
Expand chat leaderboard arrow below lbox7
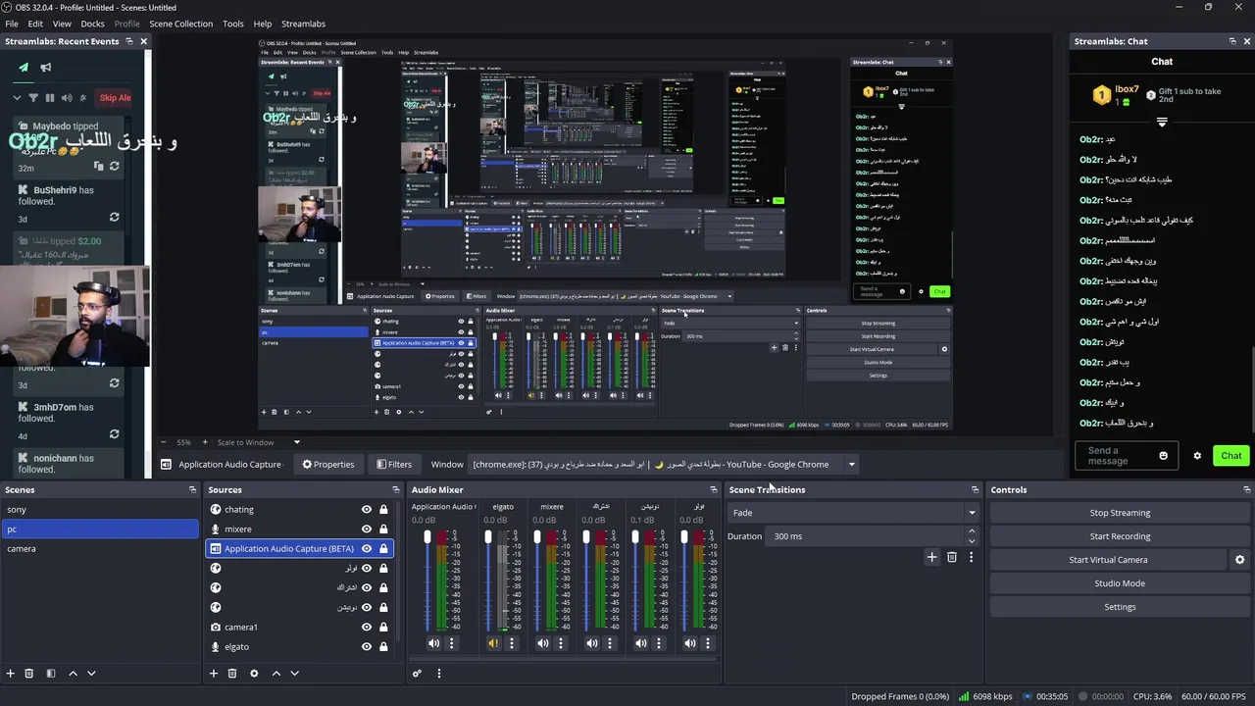coord(1162,123)
